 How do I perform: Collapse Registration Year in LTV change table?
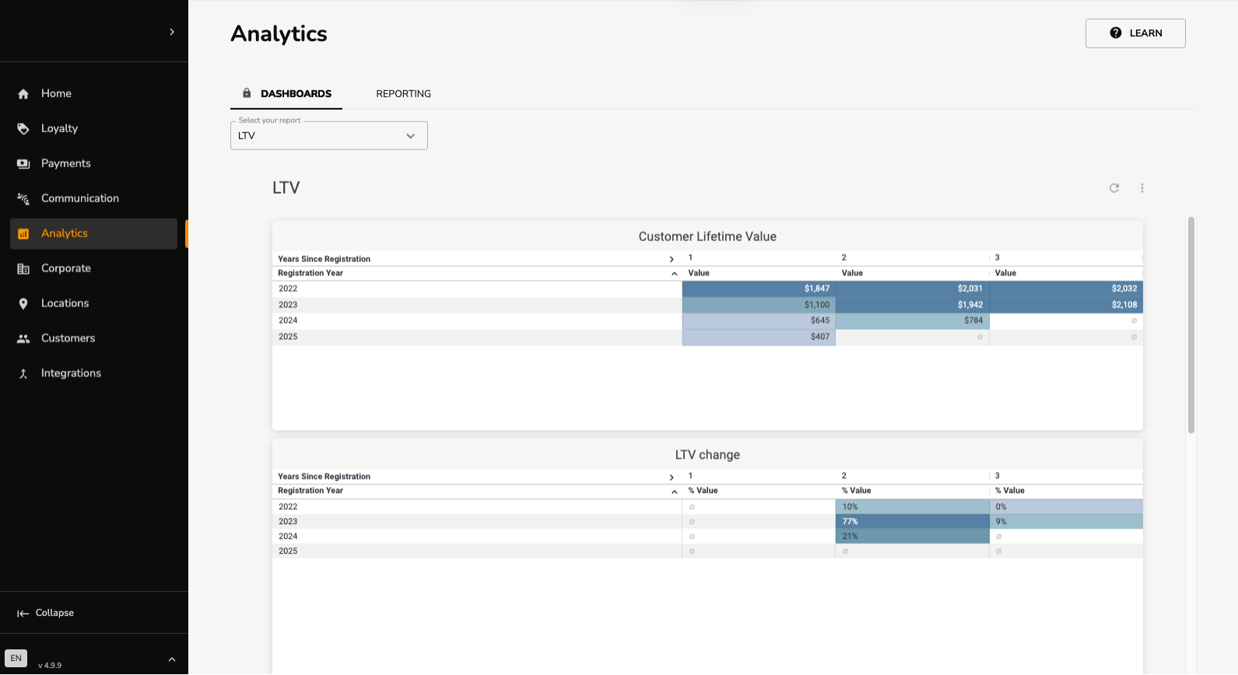[674, 491]
